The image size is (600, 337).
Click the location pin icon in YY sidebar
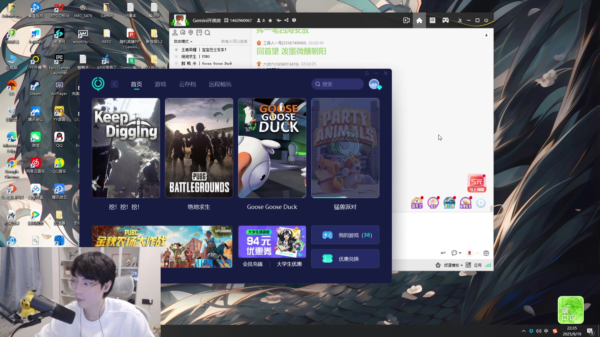(x=191, y=32)
